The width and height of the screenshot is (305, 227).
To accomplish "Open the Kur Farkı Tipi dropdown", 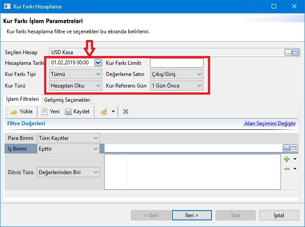I will tap(98, 74).
